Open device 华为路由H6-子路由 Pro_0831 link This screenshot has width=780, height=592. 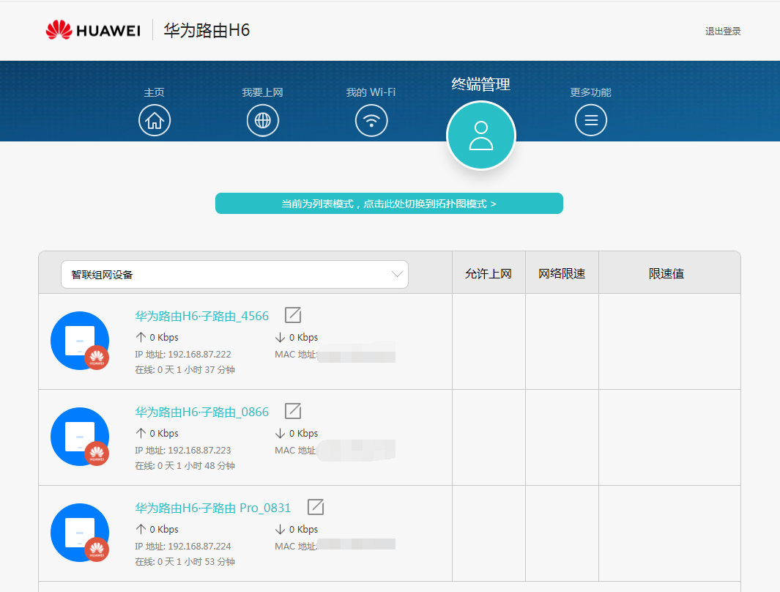(213, 508)
